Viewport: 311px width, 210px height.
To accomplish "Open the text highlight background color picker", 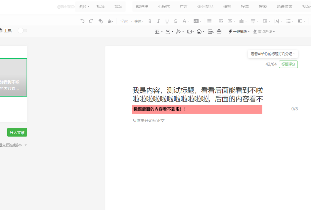I will tap(196, 21).
